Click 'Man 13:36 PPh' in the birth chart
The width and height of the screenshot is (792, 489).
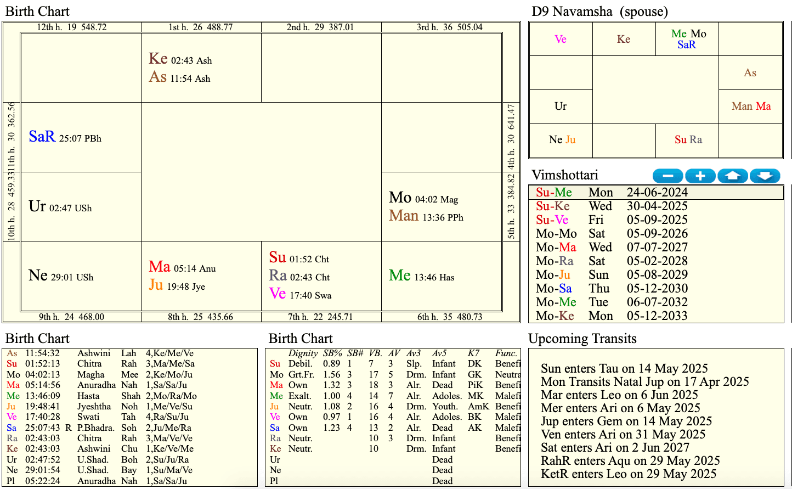pyautogui.click(x=426, y=216)
